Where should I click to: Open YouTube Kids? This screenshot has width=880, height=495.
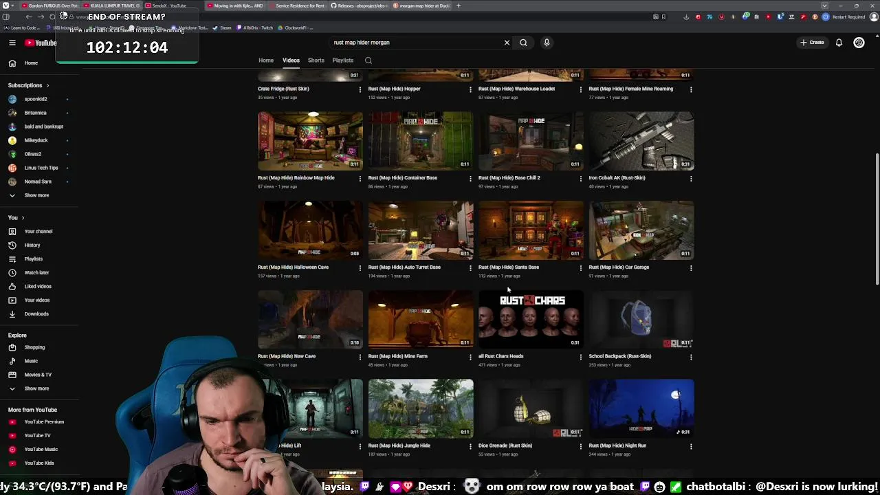click(39, 463)
